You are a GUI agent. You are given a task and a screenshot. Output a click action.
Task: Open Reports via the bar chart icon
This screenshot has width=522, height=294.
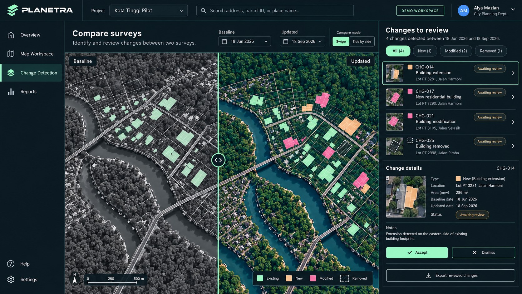(x=11, y=92)
